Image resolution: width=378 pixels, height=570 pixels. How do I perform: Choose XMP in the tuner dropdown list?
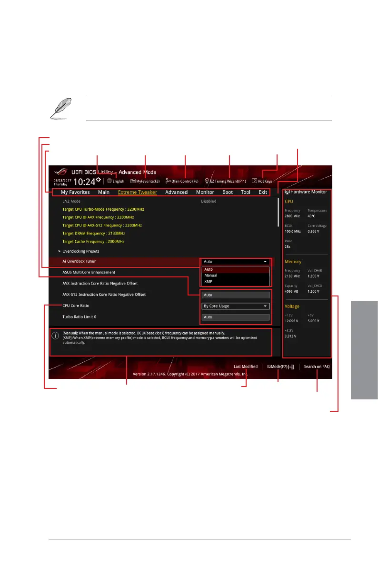[236, 282]
